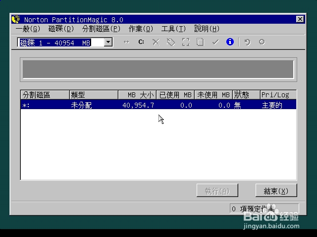The image size is (317, 237).
Task: Click the 分割磁區 column header
Action: pos(45,95)
